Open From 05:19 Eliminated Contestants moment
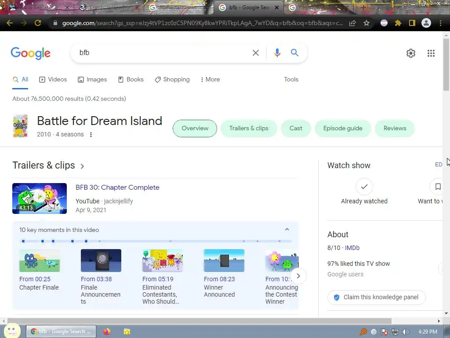The height and width of the screenshot is (338, 450). 163,277
